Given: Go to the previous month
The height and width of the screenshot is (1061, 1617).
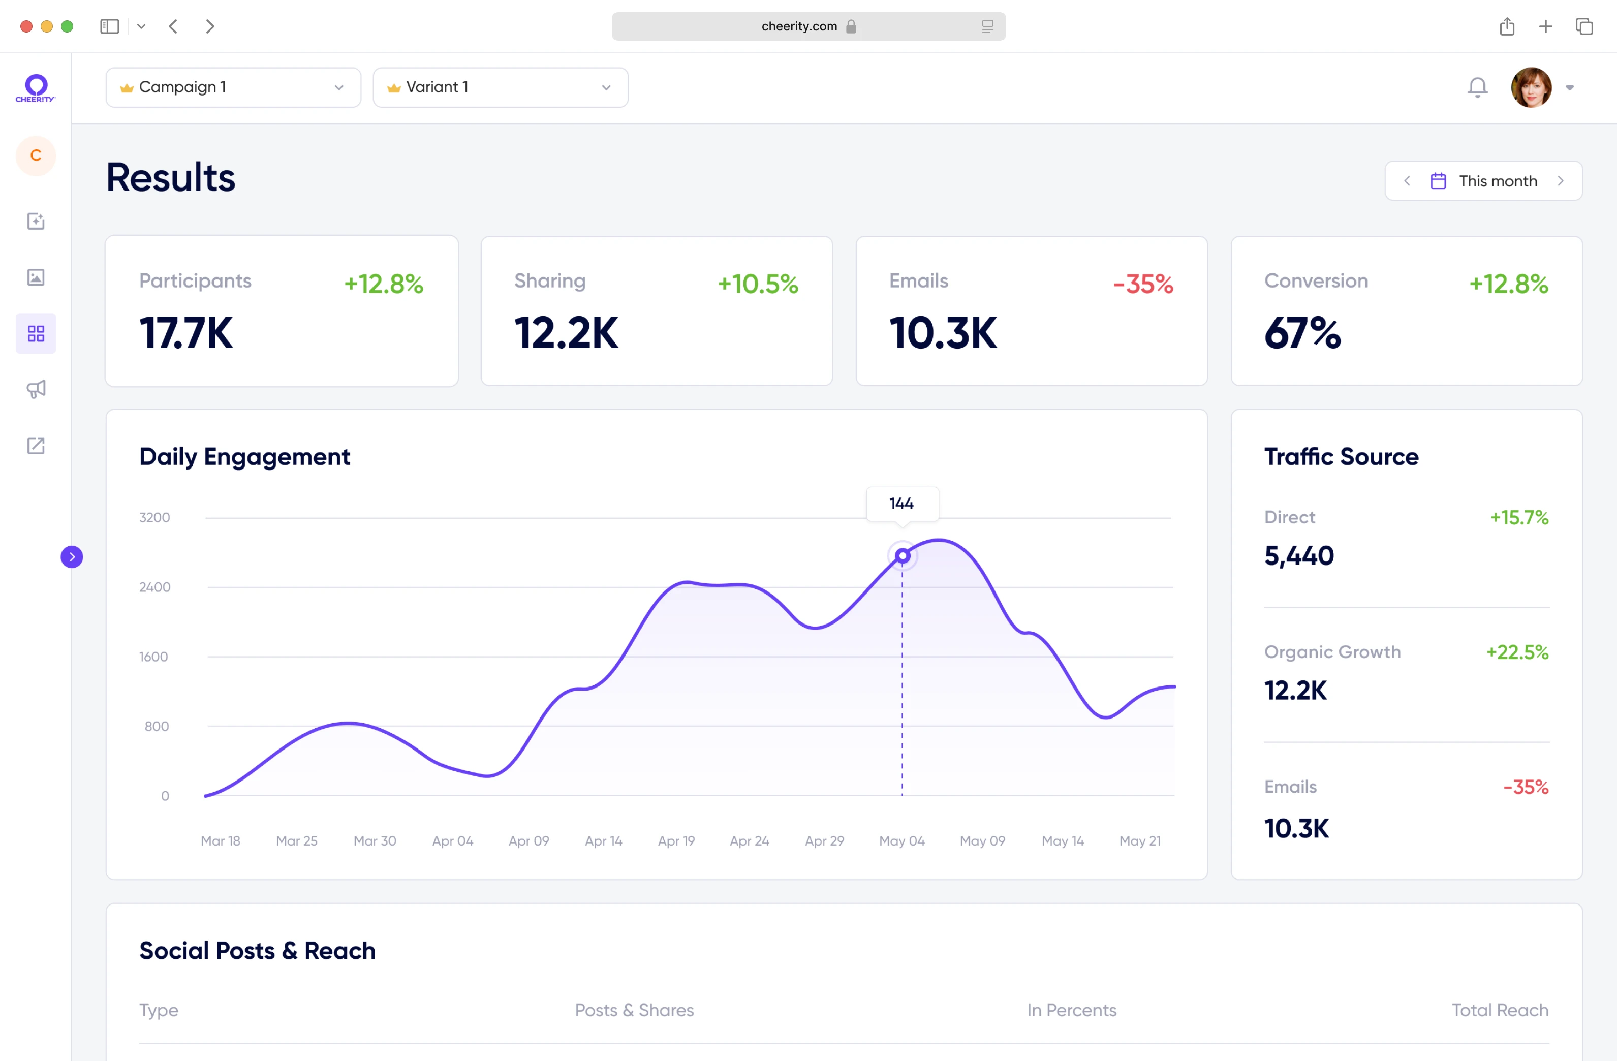Looking at the screenshot, I should tap(1407, 181).
